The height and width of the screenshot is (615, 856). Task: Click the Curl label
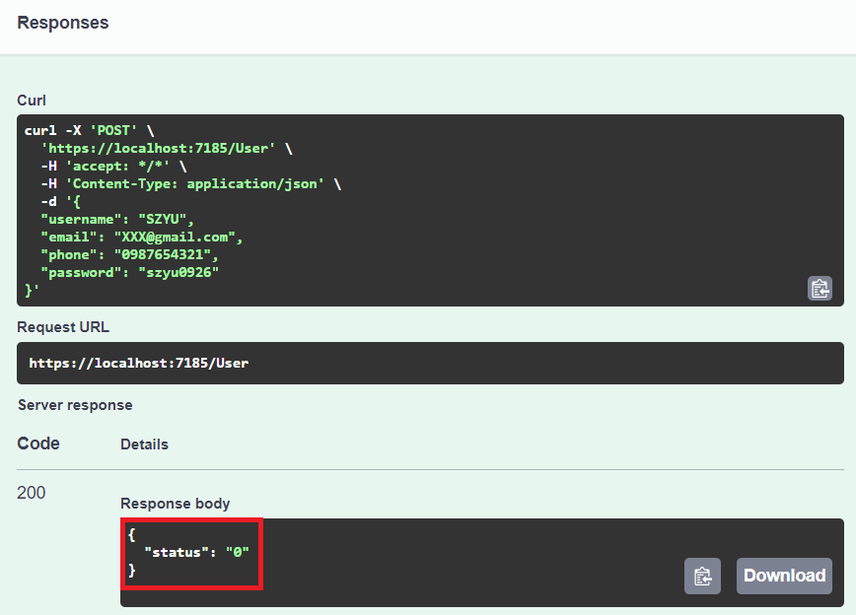tap(32, 101)
